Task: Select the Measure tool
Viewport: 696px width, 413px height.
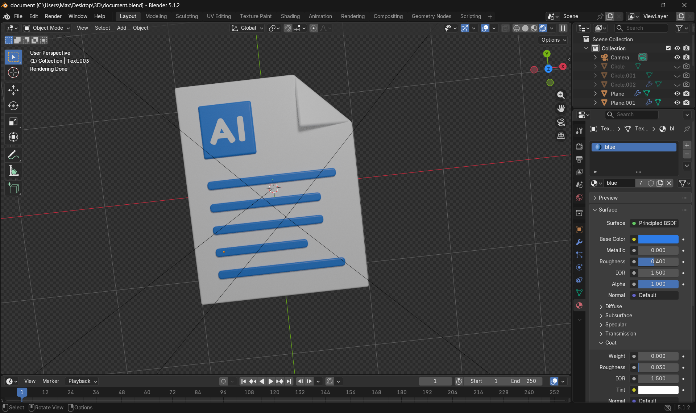Action: pyautogui.click(x=13, y=171)
